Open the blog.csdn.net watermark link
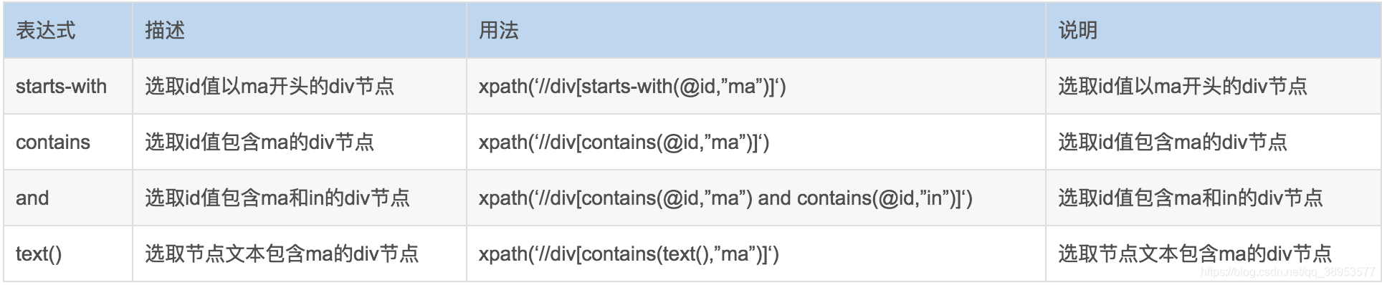Viewport: 1382px width, 285px height. coord(1287,272)
